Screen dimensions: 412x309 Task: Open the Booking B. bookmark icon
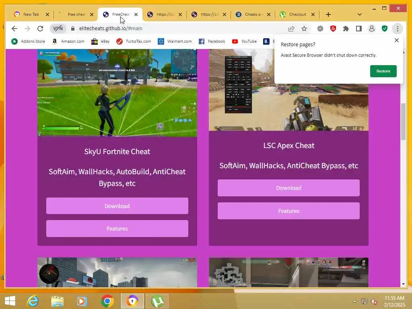pyautogui.click(x=266, y=41)
